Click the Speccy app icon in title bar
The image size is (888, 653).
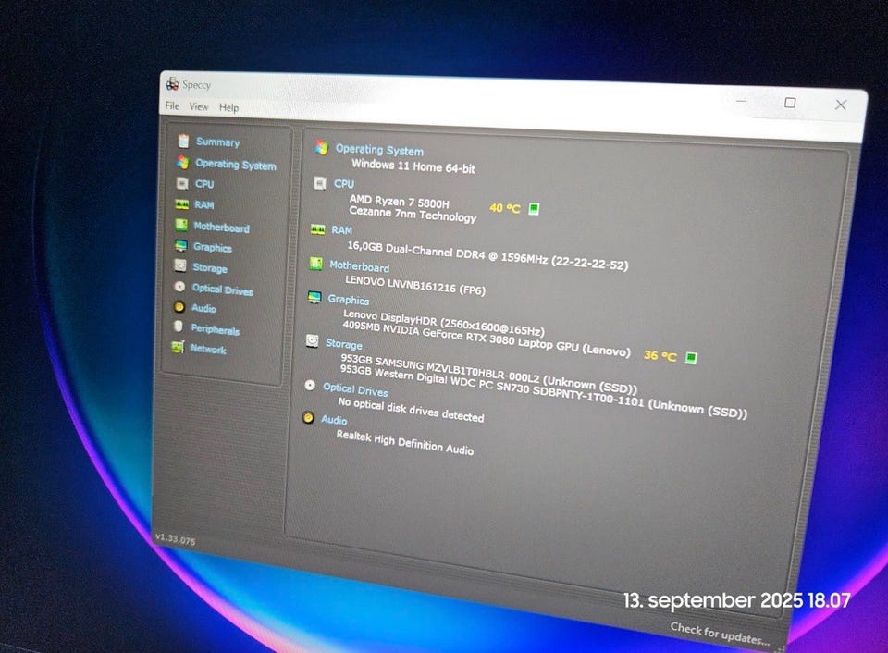(172, 84)
